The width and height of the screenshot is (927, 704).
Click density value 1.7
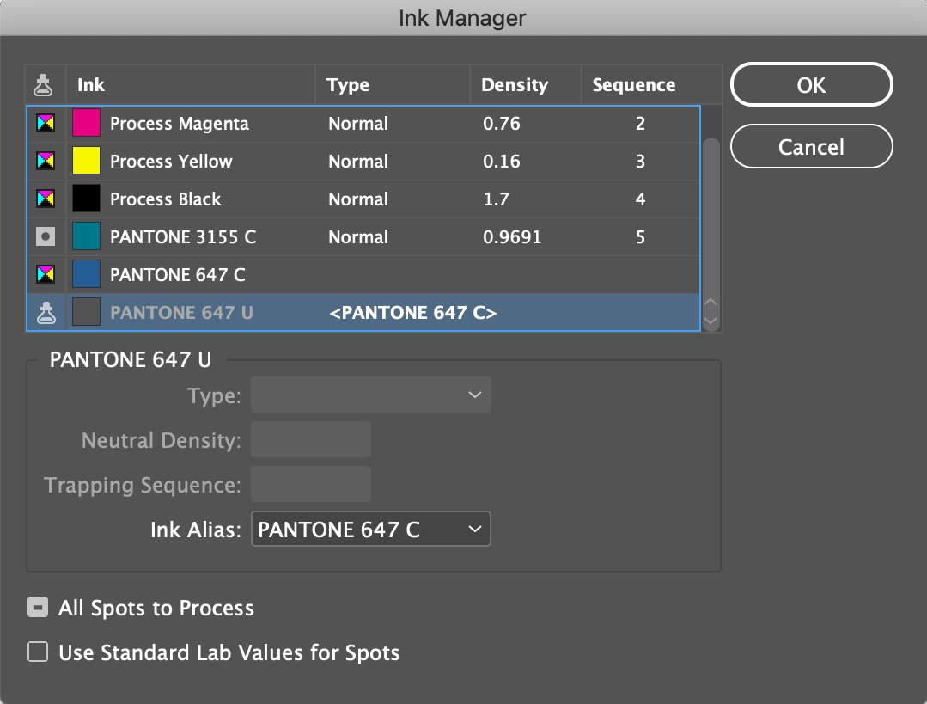[496, 199]
